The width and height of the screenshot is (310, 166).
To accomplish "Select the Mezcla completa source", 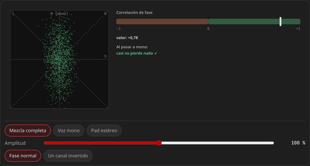I will [28, 130].
